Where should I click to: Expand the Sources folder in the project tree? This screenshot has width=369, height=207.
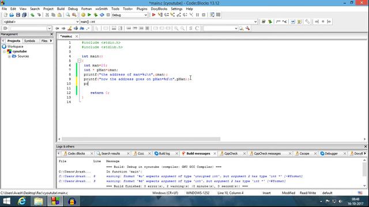9,56
